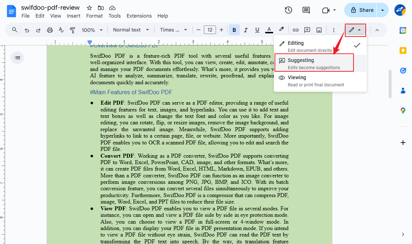Open Google Calendar side panel
The image size is (412, 244).
coord(403,30)
